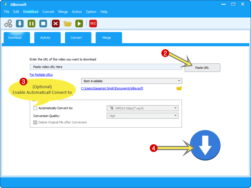Image resolution: width=251 pixels, height=188 pixels.
Task: Enable the Automatically Convert to checkbox
Action: (x=35, y=108)
